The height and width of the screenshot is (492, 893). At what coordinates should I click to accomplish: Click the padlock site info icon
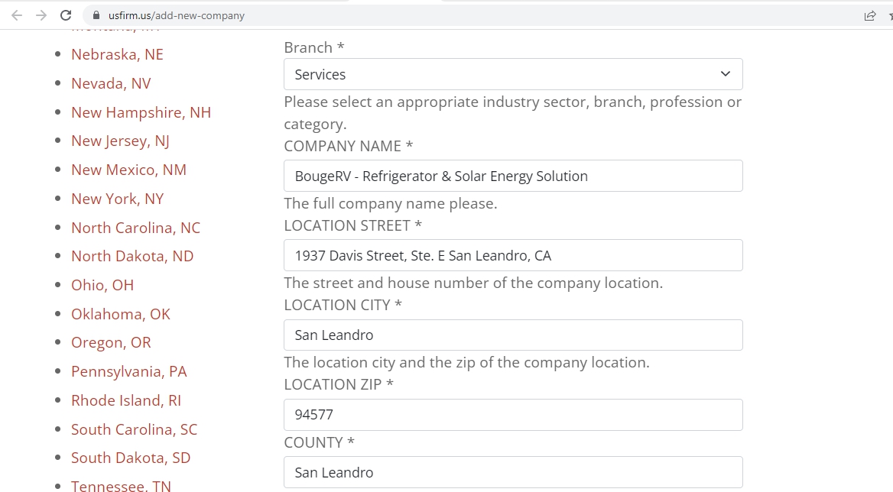96,15
